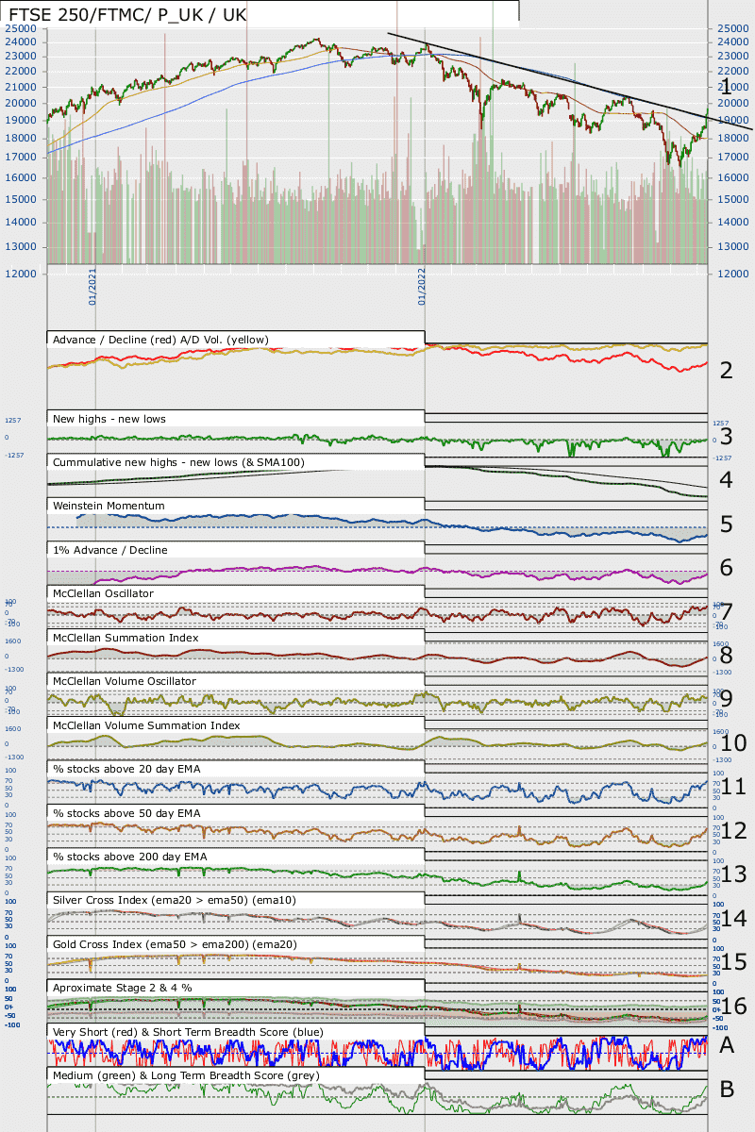Click panel number 8 beside Summation Index
Screen dimensions: 755x1132
(726, 656)
